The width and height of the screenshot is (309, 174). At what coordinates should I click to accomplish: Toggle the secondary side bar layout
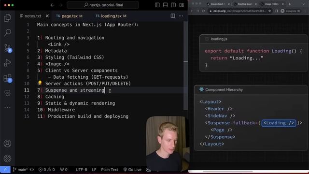173,5
